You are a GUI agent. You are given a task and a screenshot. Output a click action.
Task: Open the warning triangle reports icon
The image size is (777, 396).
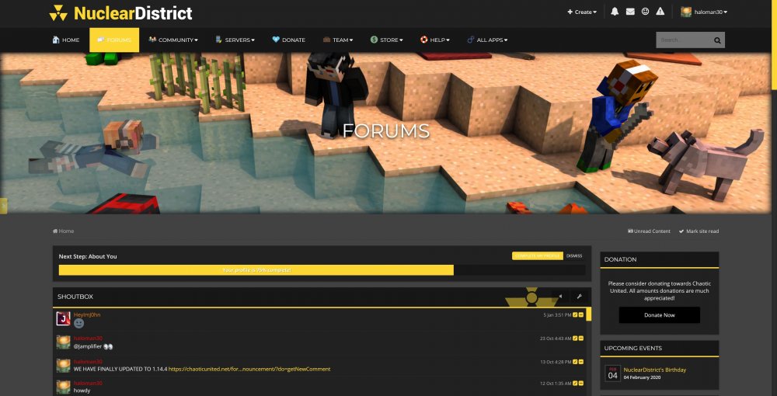point(660,12)
